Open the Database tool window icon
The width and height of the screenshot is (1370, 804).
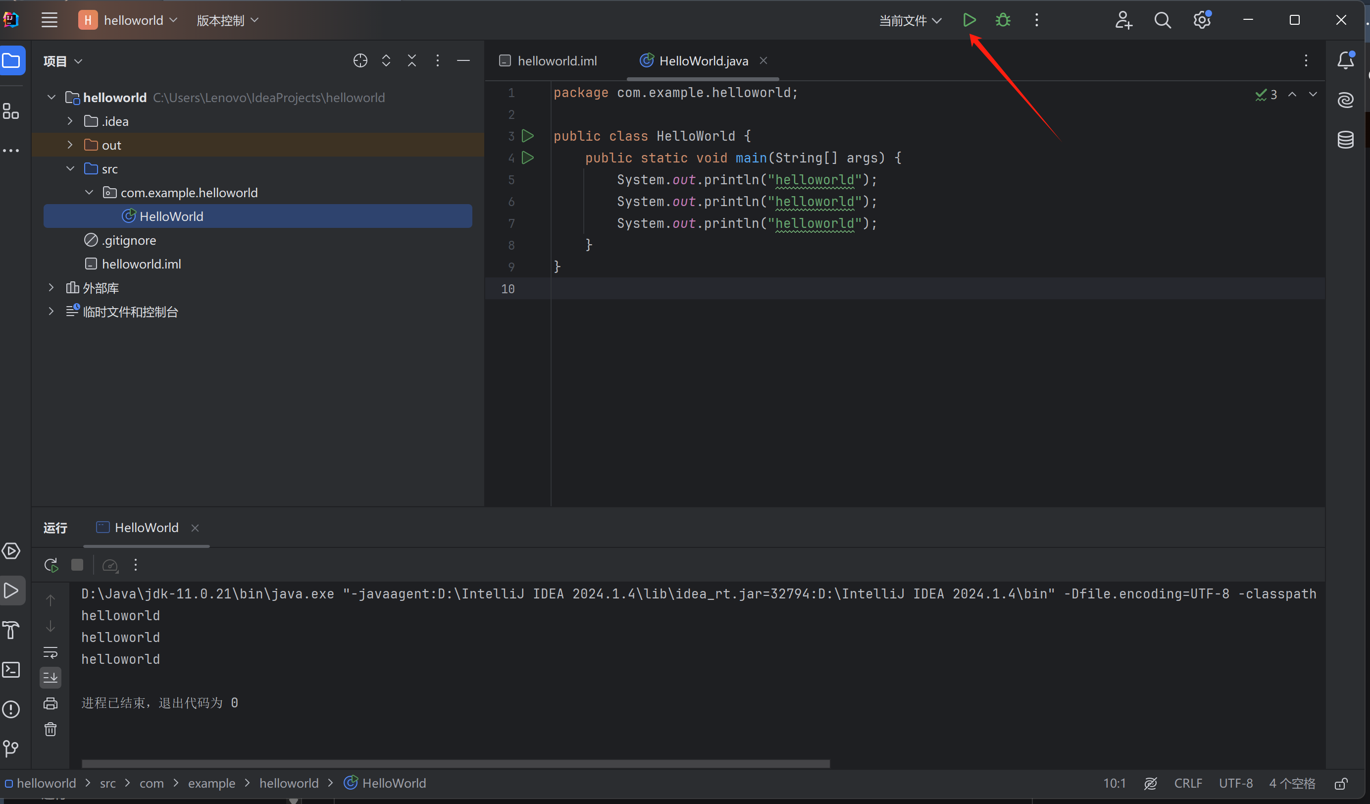[x=1346, y=140]
